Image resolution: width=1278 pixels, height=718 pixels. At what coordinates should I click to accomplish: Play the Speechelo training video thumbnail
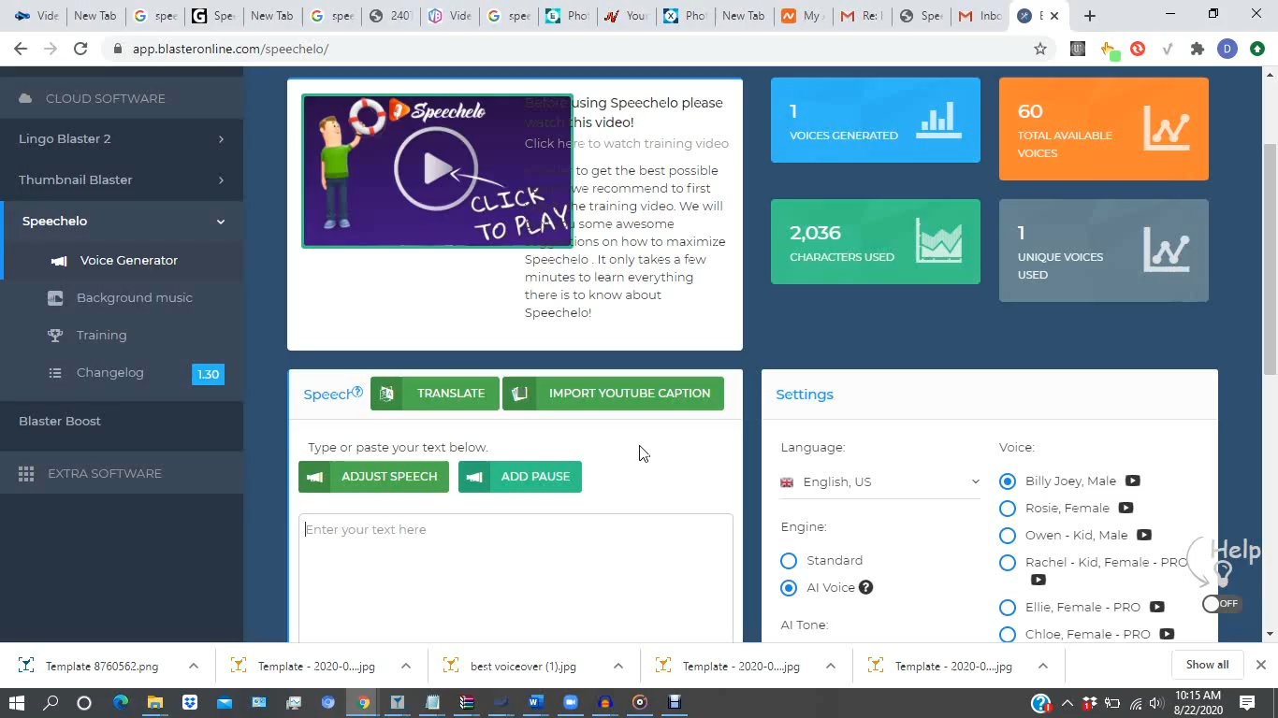coord(437,171)
